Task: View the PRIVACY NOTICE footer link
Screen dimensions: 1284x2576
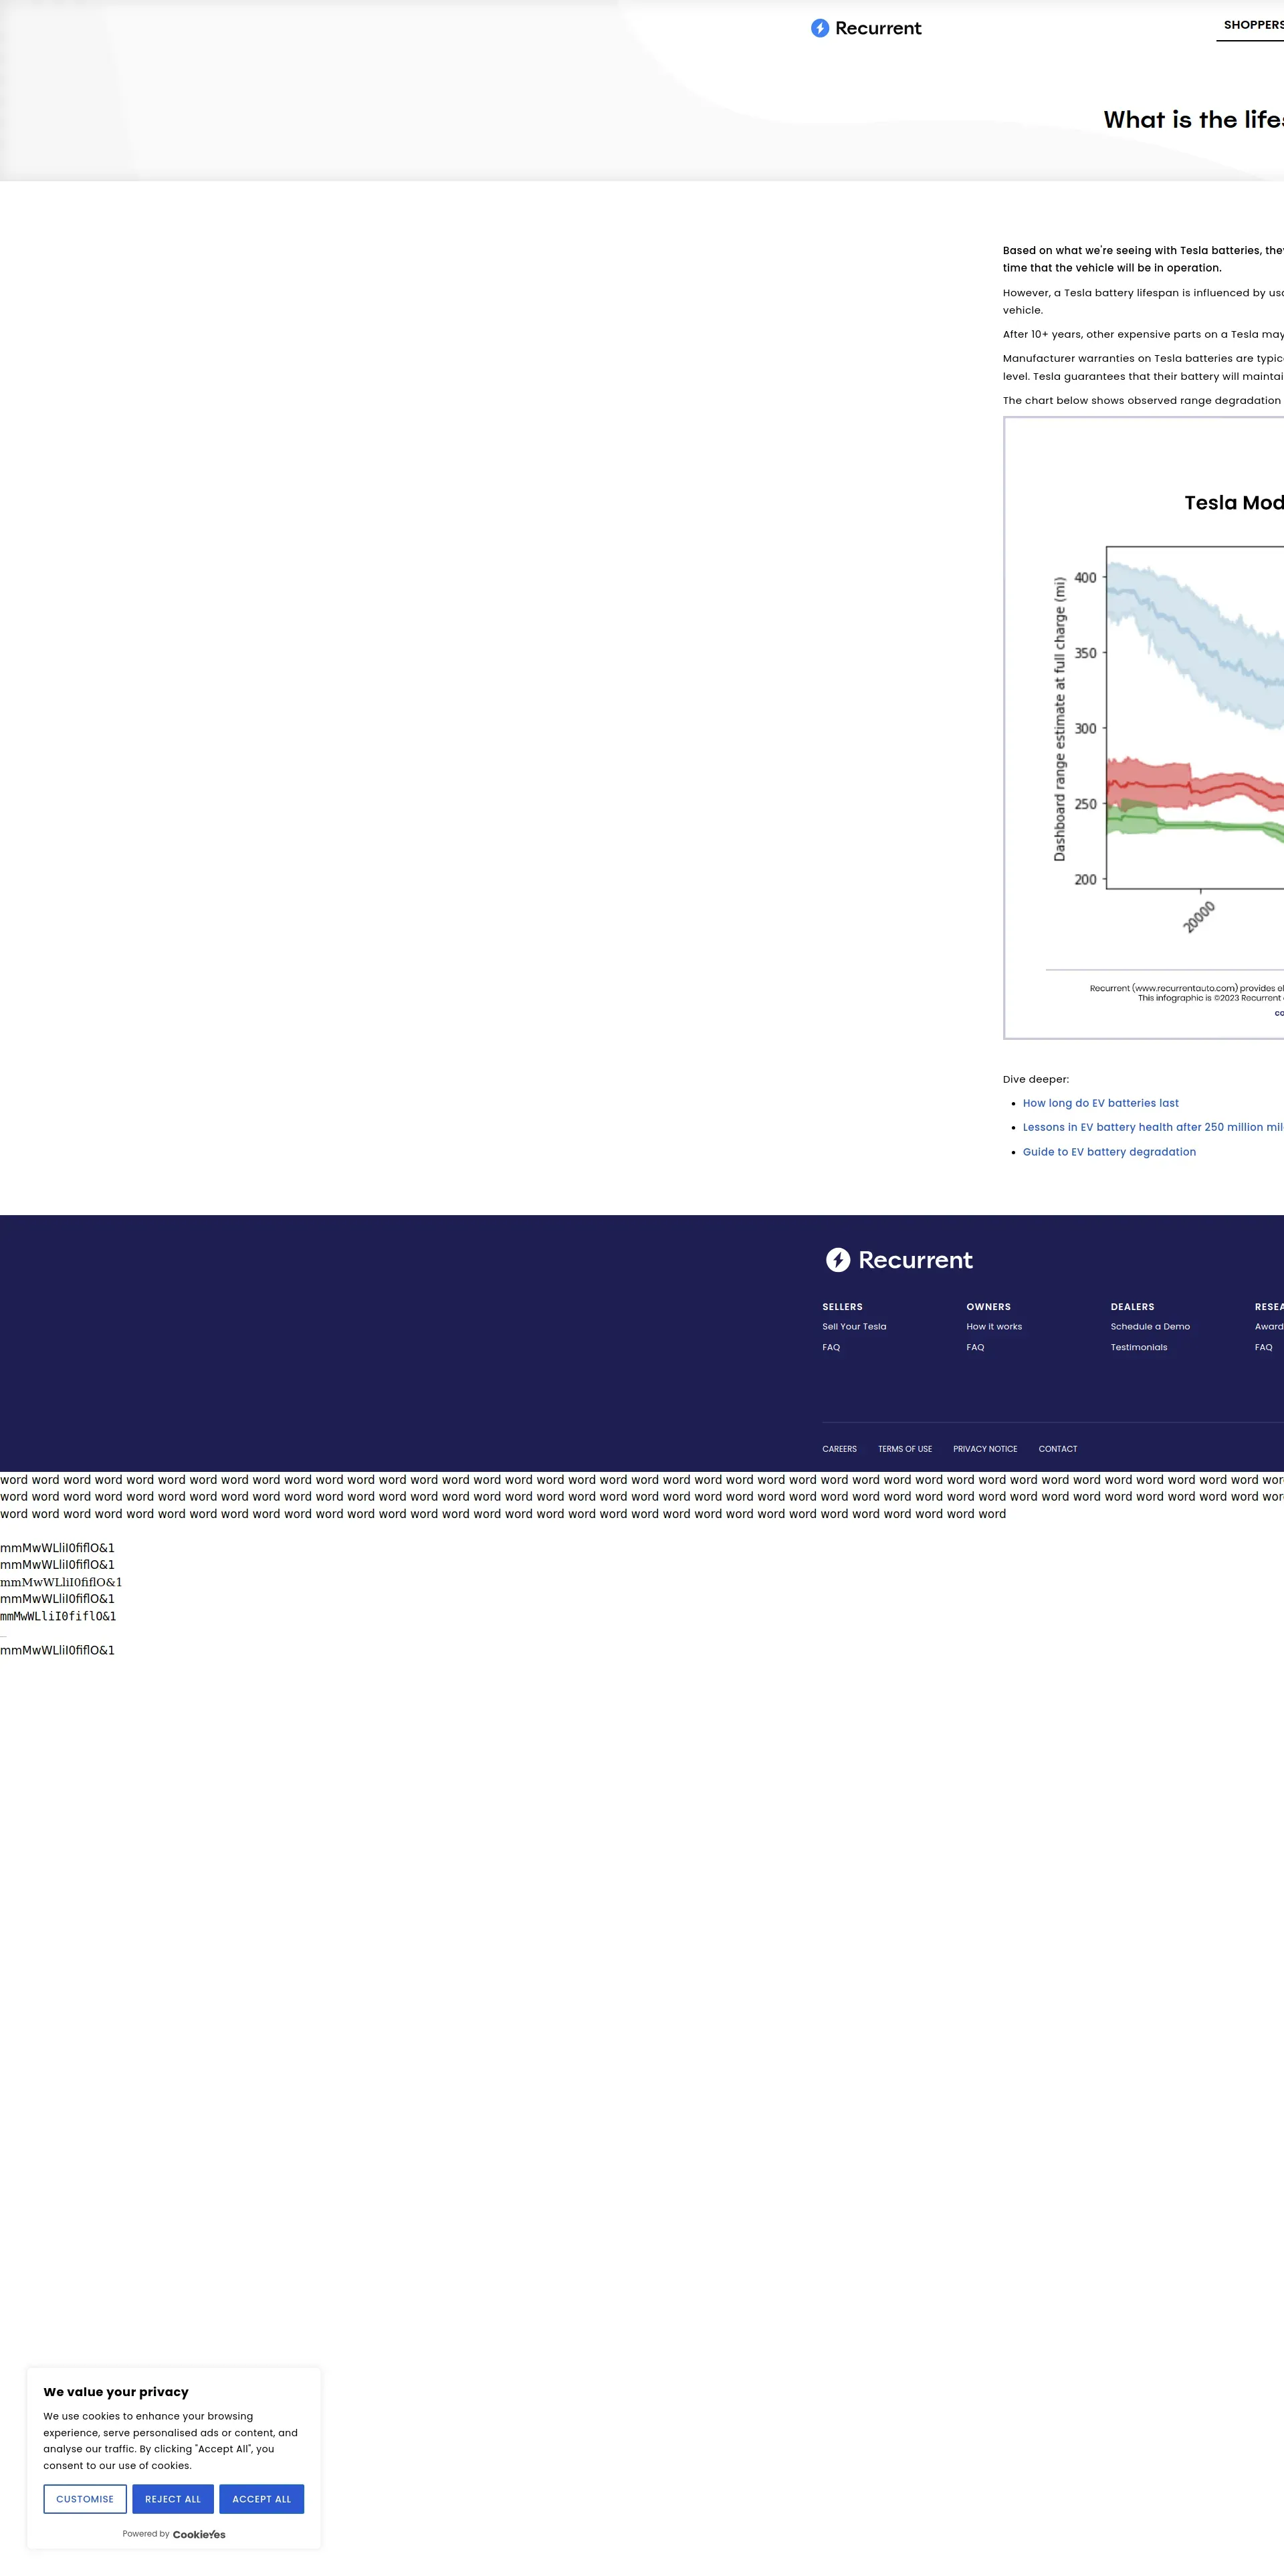Action: pyautogui.click(x=985, y=1449)
